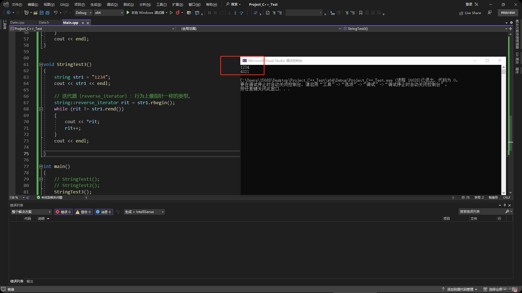The height and width of the screenshot is (293, 522).
Task: Toggle the messages 0 filter
Action: pyautogui.click(x=104, y=212)
